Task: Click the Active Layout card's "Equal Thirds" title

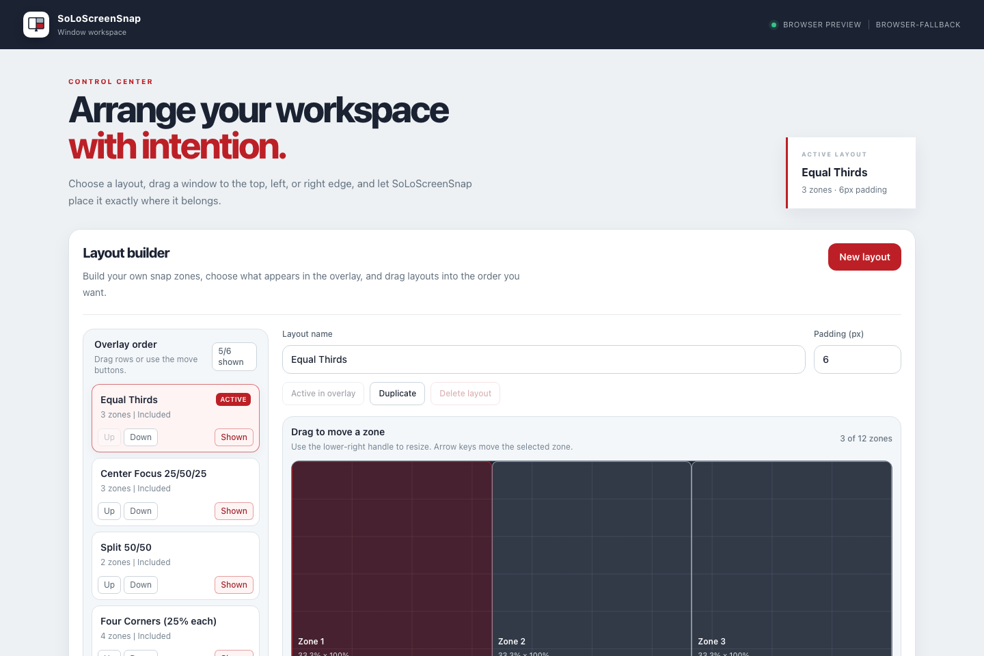Action: coord(834,172)
